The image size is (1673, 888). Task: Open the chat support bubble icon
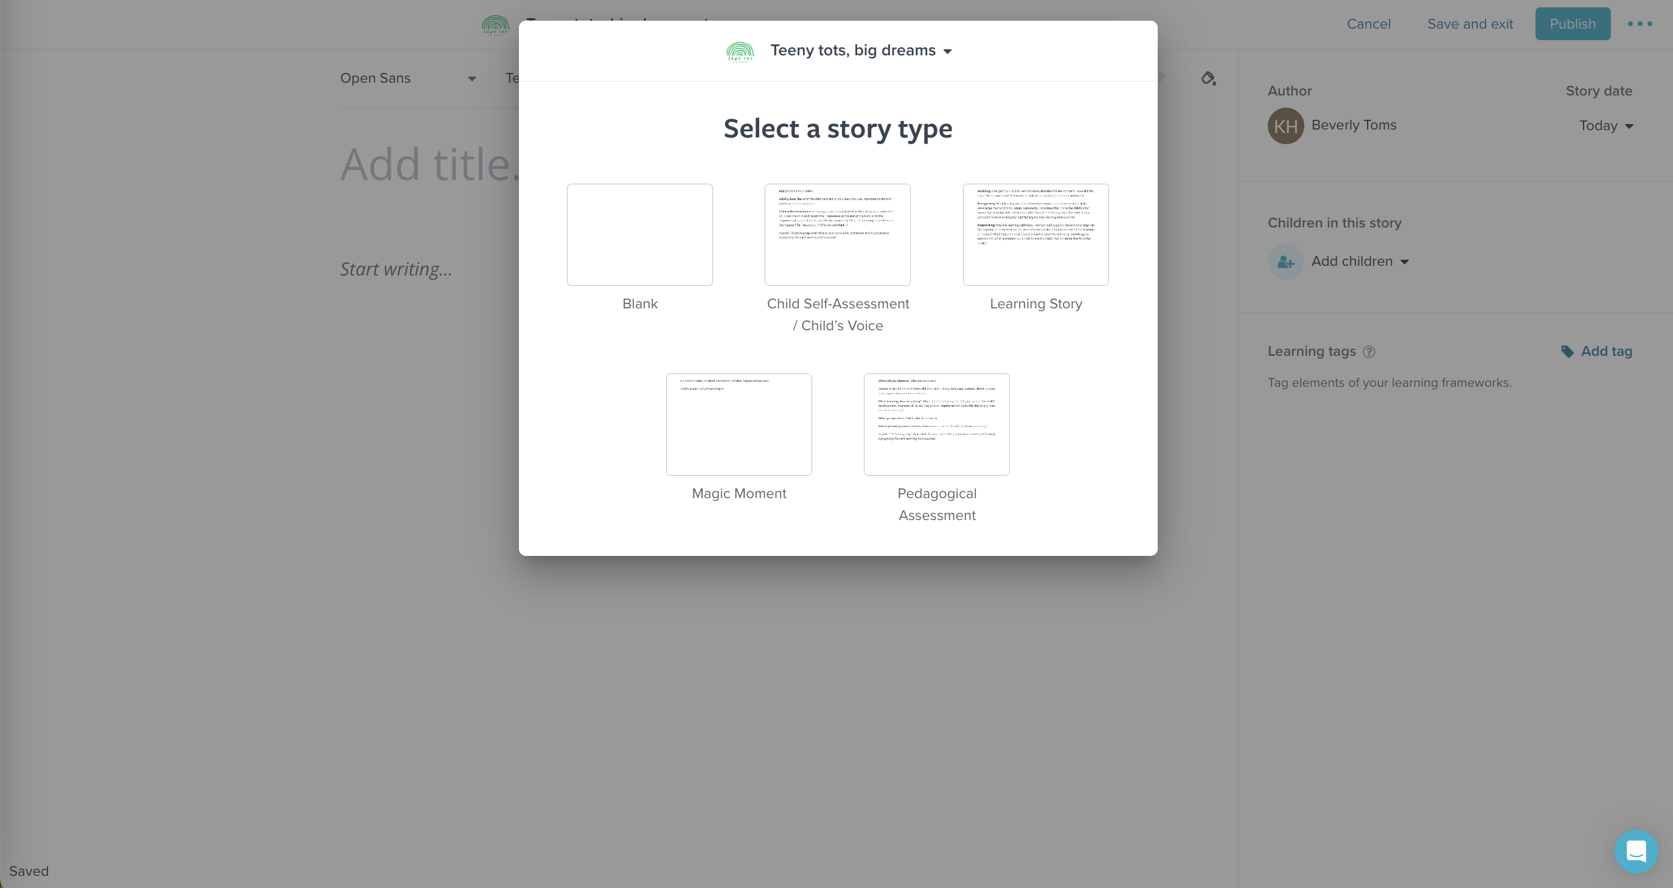1635,851
